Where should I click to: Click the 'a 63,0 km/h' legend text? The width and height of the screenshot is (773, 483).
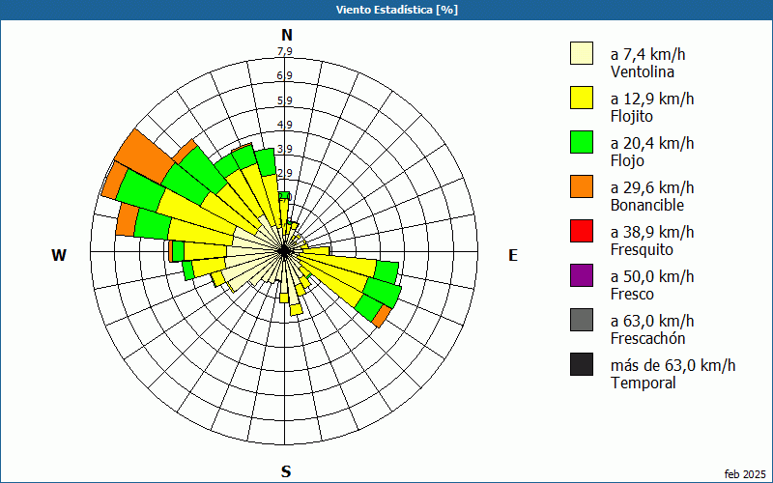tap(652, 321)
